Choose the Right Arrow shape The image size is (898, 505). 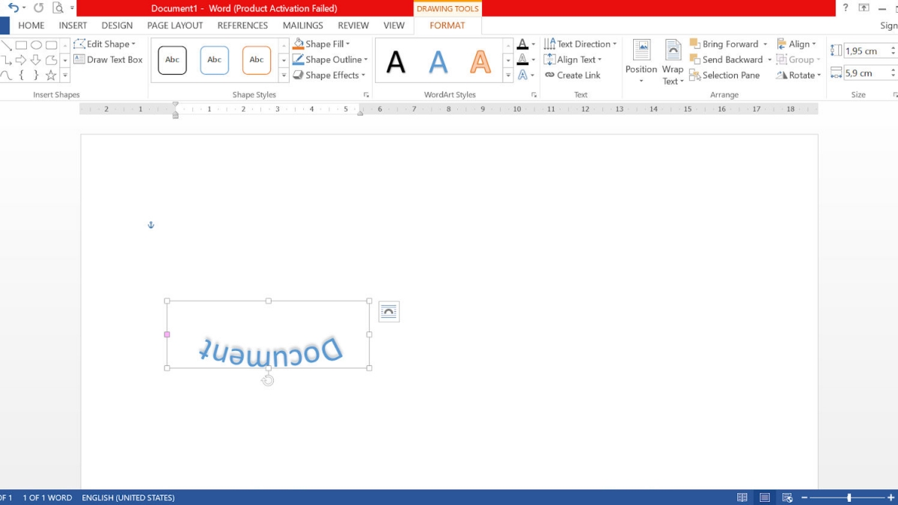point(21,60)
